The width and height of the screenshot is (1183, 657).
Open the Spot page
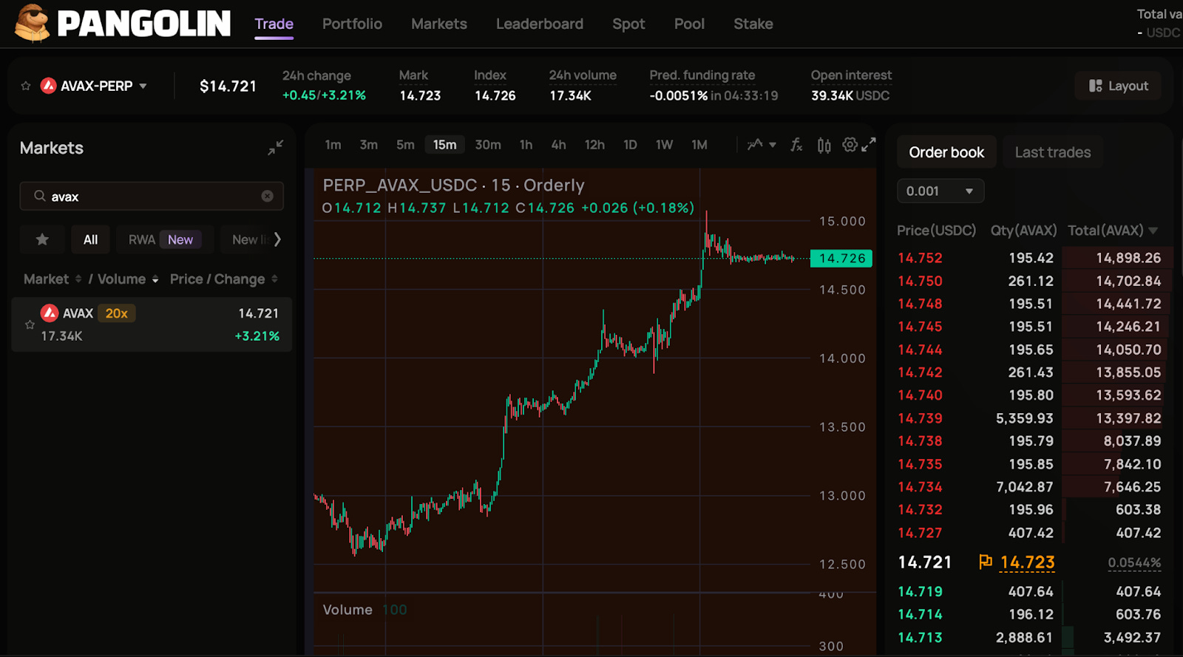(x=628, y=24)
